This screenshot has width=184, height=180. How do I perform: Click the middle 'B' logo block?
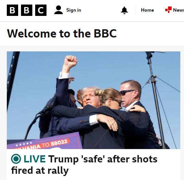[x=27, y=10]
